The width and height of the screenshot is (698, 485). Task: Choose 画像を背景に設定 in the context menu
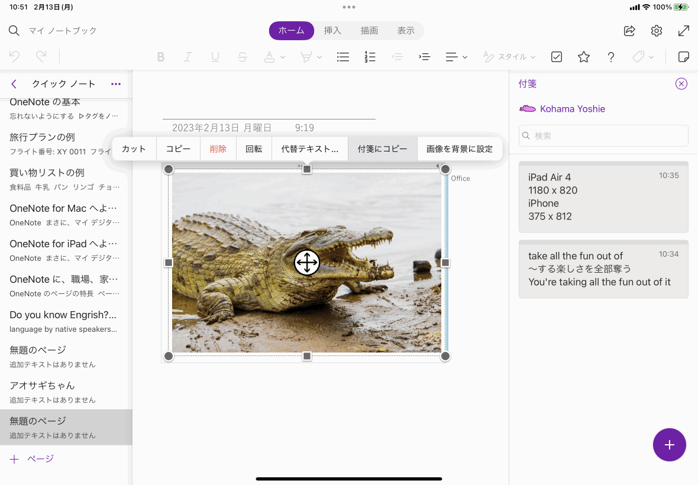pos(460,149)
